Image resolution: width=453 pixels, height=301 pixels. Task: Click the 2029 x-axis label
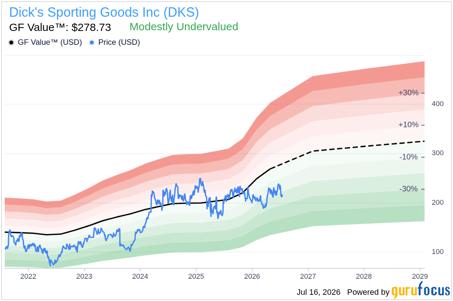419,276
